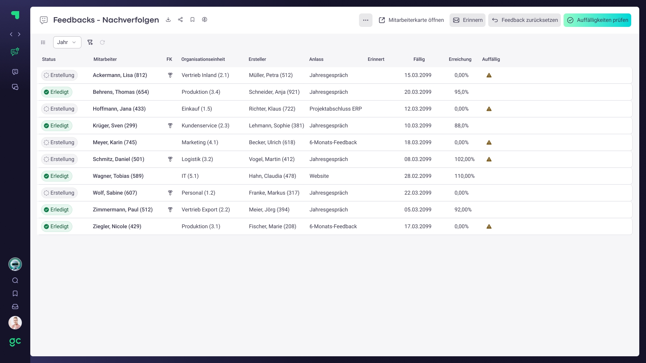Sort by the Mitarbeiter column header
This screenshot has width=646, height=363.
pos(105,59)
